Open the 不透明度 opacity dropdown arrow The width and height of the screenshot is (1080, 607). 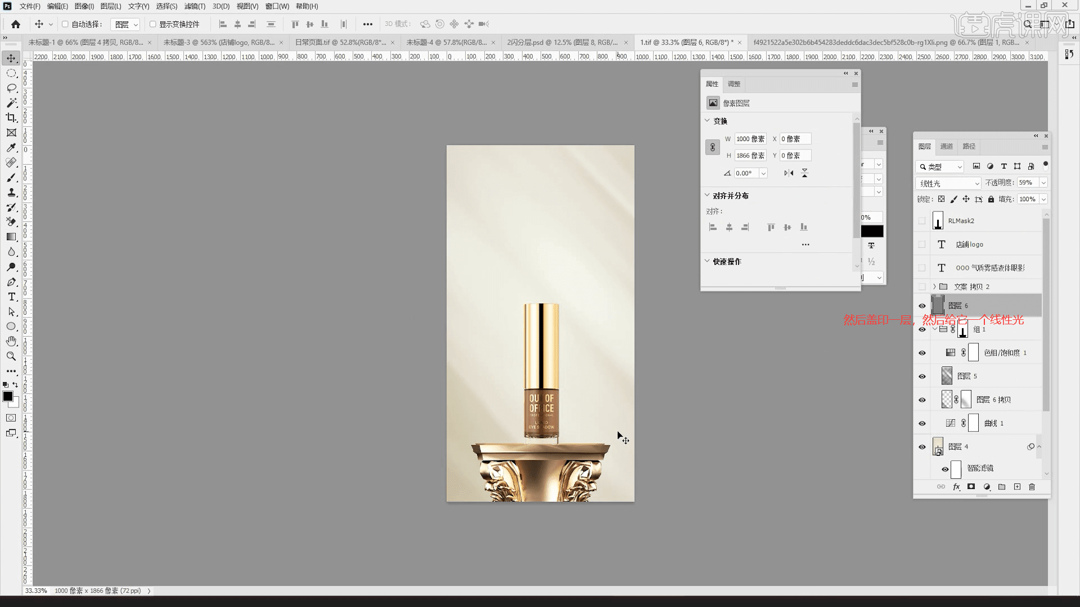point(1043,183)
